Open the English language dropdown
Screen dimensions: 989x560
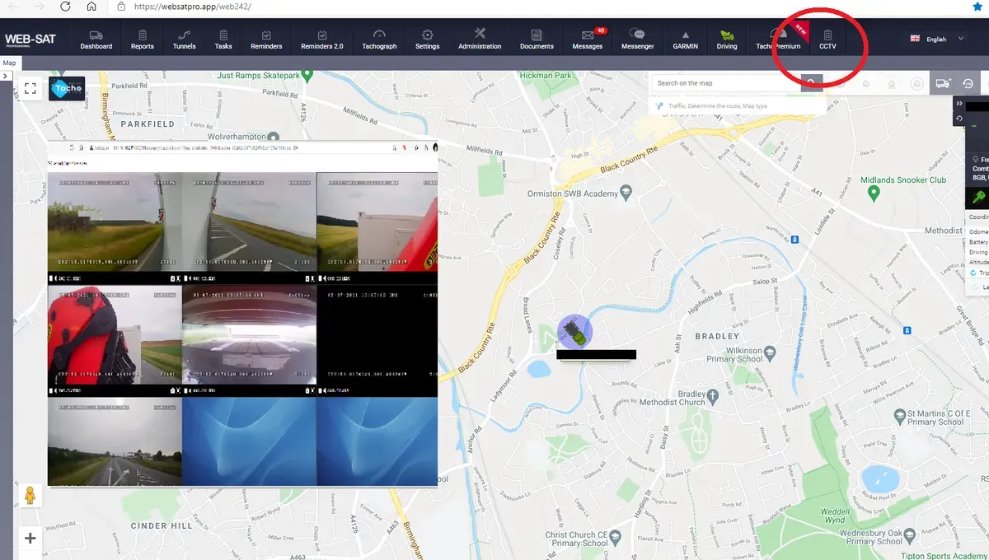click(x=938, y=38)
